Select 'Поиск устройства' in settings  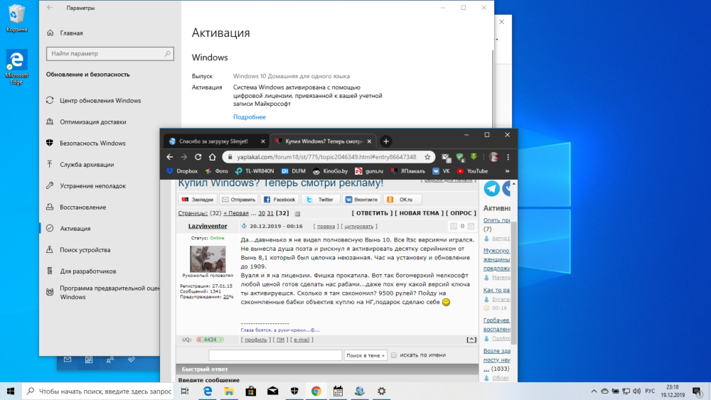click(85, 249)
